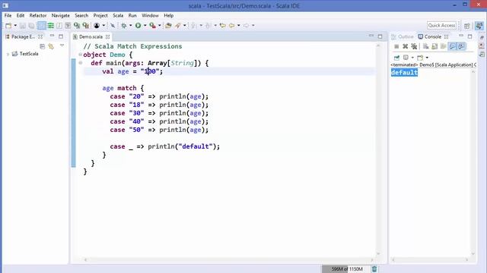Image resolution: width=487 pixels, height=273 pixels.
Task: Open Display Selected Console dropdown arrow
Action: point(412,58)
